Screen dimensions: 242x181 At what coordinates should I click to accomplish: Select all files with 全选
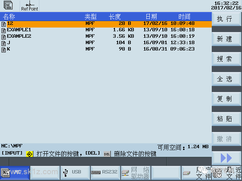(x=226, y=79)
